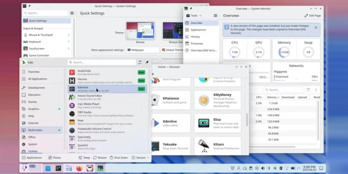Screen dimensions: 348x174
Task: Toggle the launcher keep-open pin
Action: tap(147, 62)
